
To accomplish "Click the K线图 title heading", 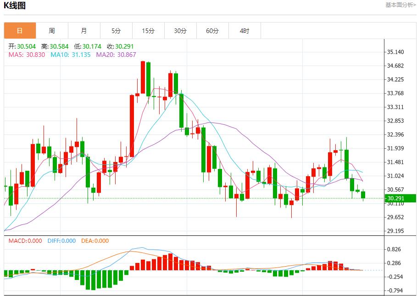I will point(15,6).
